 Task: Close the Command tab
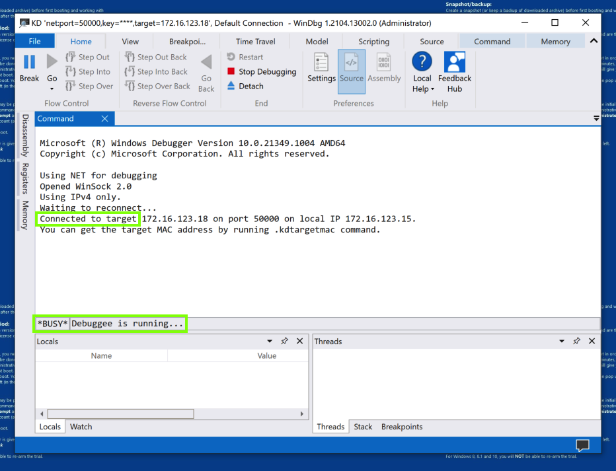pyautogui.click(x=104, y=119)
